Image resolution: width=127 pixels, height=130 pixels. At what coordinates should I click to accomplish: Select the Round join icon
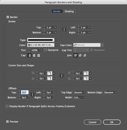[80, 56]
